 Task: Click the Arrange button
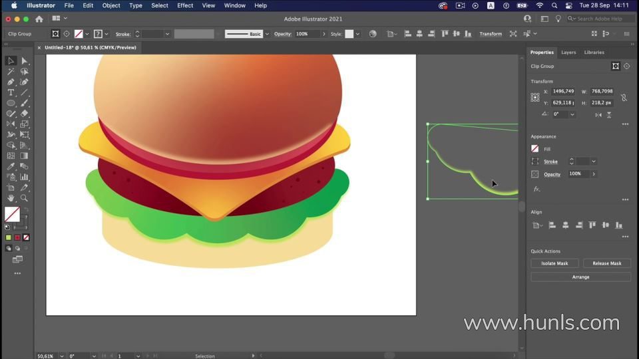coord(580,277)
